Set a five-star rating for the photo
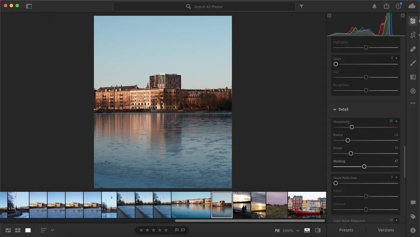 click(166, 230)
